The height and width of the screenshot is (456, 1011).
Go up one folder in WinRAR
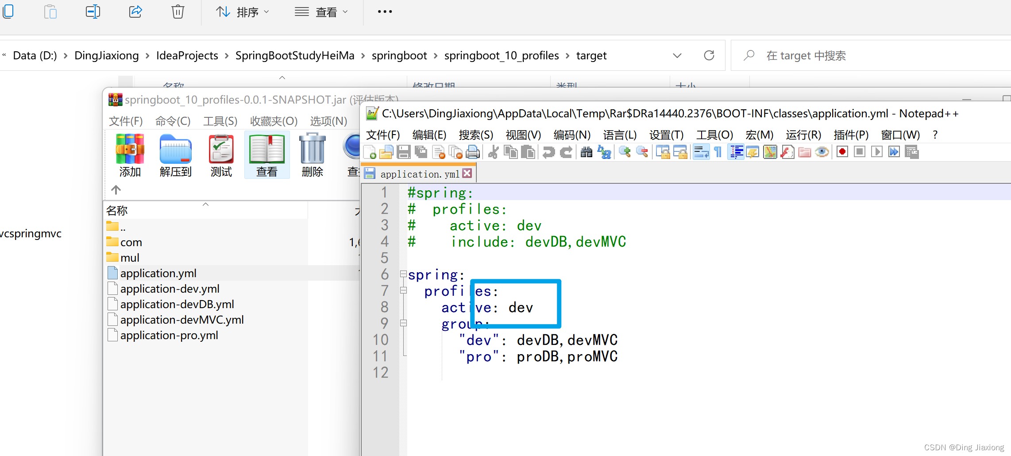116,190
